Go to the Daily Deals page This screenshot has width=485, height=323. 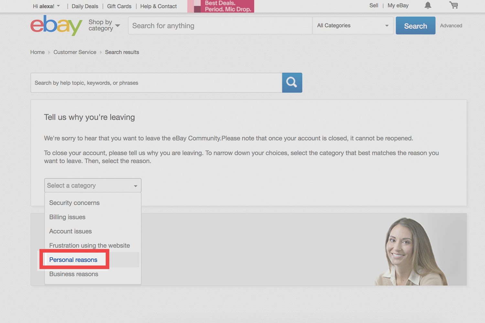point(85,6)
